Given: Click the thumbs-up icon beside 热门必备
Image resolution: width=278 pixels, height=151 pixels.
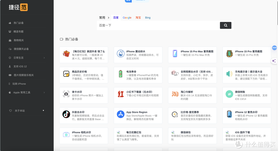Looking at the screenshot, I should click(x=10, y=23).
